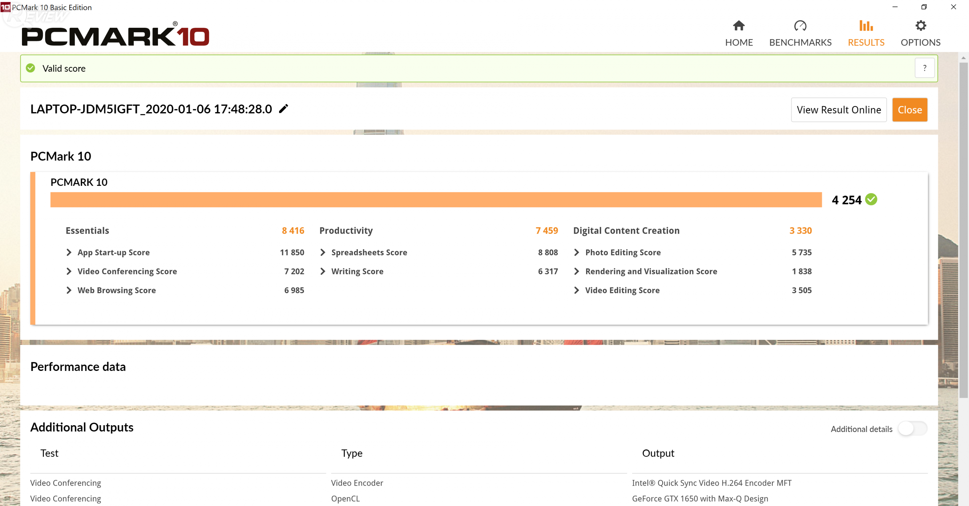Click the question mark help icon

point(924,68)
